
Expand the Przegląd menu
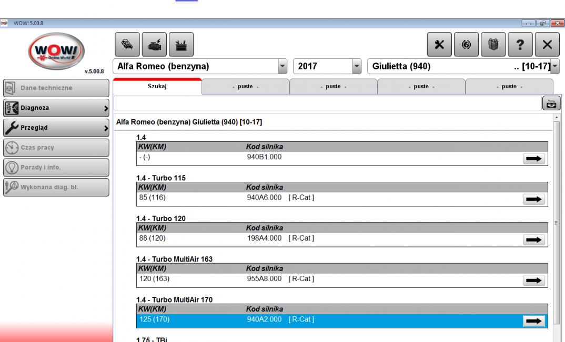56,128
